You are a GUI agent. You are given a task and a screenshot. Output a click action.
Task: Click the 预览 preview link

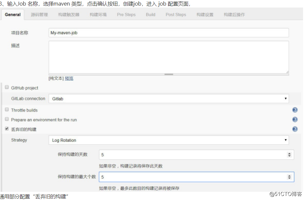[x=69, y=78]
